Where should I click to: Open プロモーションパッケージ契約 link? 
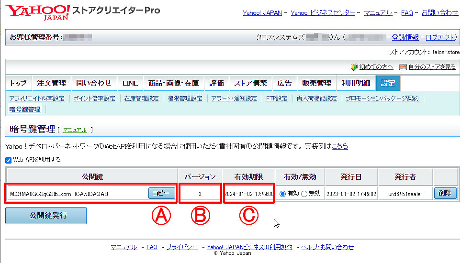click(x=382, y=99)
